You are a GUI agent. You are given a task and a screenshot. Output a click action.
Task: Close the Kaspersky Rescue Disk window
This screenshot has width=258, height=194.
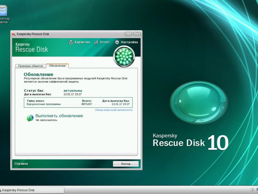pyautogui.click(x=137, y=34)
